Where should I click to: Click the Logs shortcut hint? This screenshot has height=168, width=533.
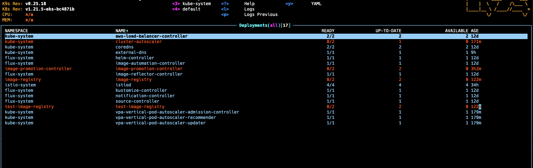(249, 9)
